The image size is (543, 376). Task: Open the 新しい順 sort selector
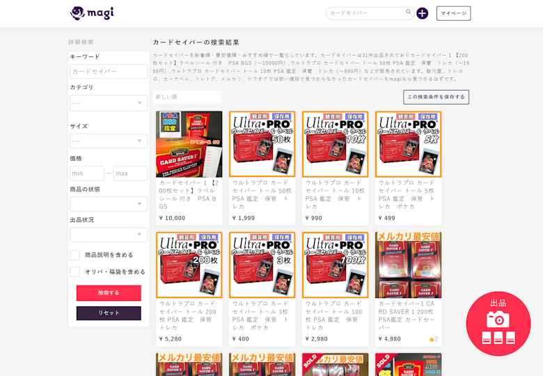point(187,97)
